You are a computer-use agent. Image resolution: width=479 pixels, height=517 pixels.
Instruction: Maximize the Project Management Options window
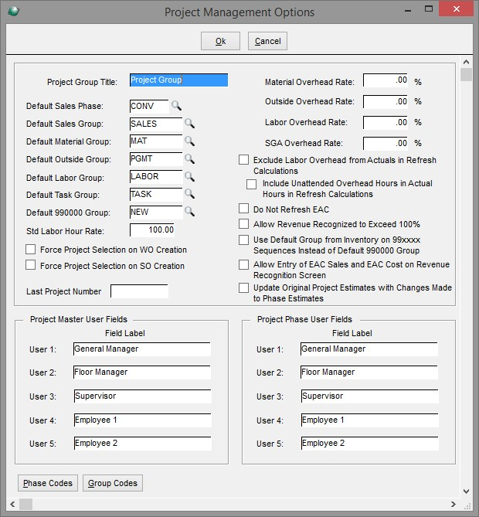click(429, 9)
